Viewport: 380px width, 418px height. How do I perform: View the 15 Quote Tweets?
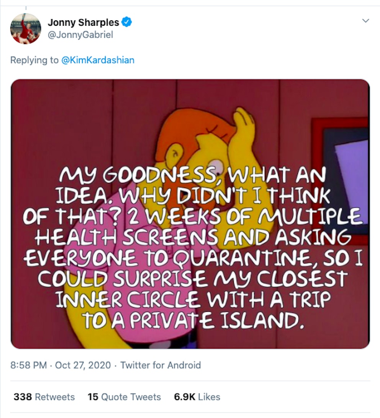[x=124, y=397]
